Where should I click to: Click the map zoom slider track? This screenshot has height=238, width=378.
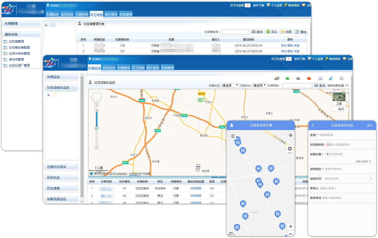click(97, 128)
